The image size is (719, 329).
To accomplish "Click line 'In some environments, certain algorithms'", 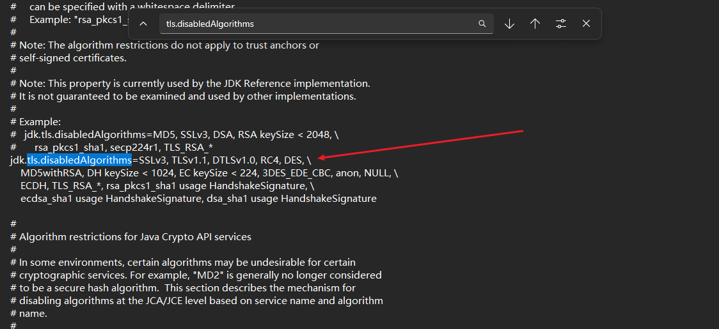I will coord(183,263).
